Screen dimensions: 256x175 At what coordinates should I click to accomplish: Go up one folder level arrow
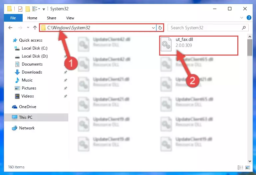point(35,28)
